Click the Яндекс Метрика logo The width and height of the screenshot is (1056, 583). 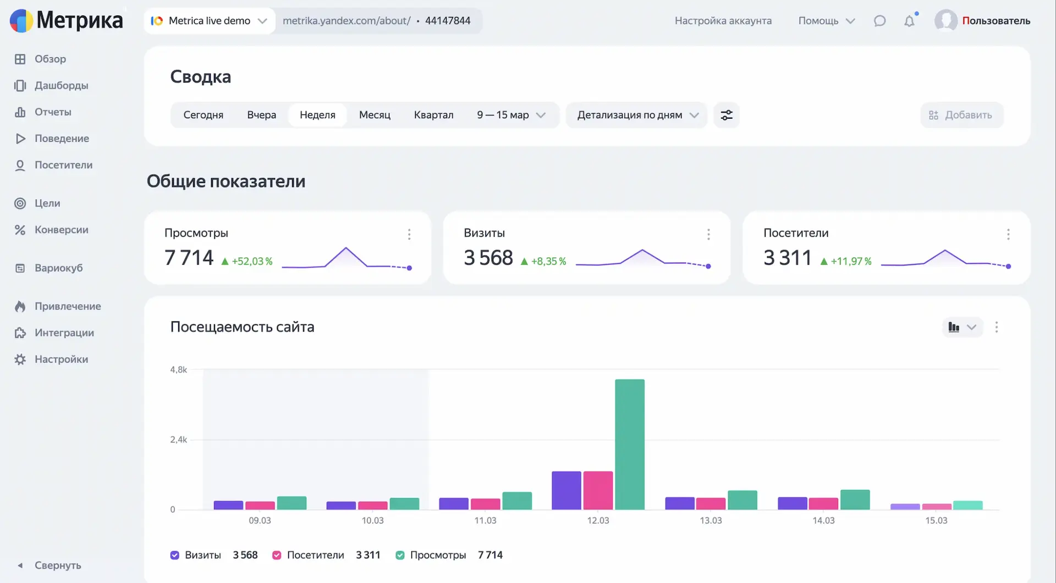67,21
